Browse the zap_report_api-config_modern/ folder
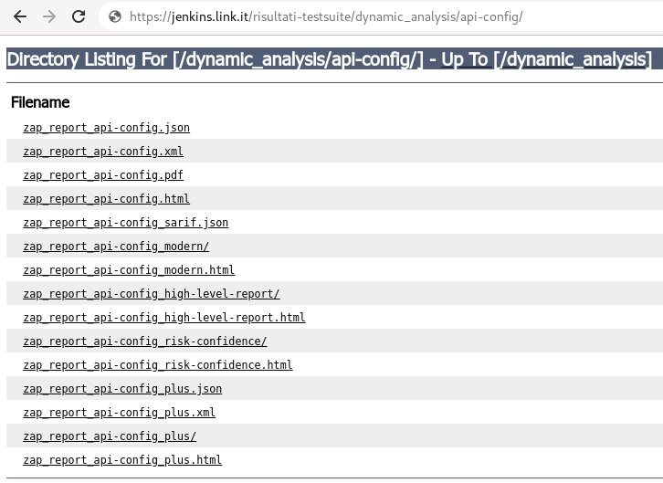The width and height of the screenshot is (663, 483). coord(116,246)
